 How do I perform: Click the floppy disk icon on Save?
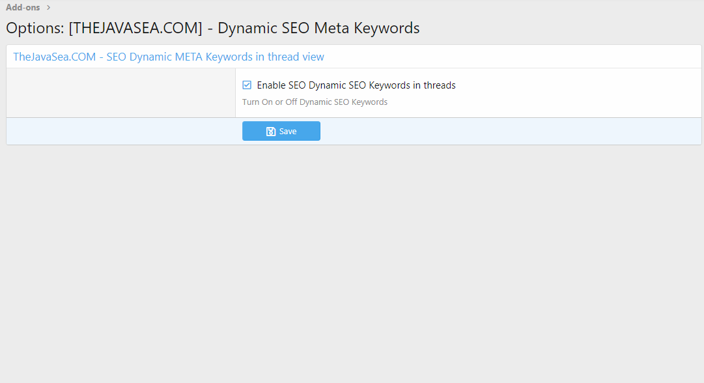point(271,132)
